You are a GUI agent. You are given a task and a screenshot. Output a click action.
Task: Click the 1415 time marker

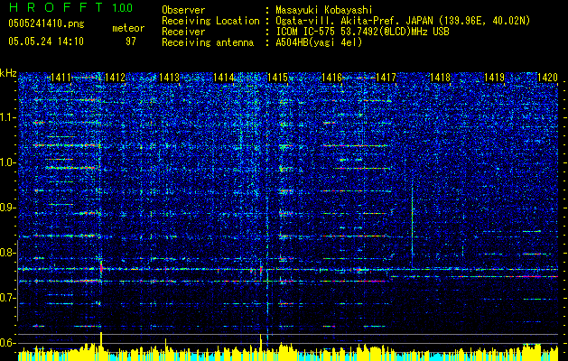click(x=277, y=77)
